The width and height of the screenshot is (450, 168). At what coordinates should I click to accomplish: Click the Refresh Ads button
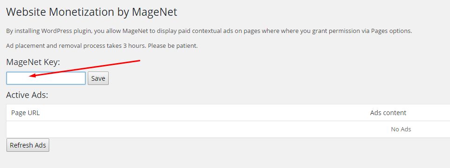click(28, 145)
